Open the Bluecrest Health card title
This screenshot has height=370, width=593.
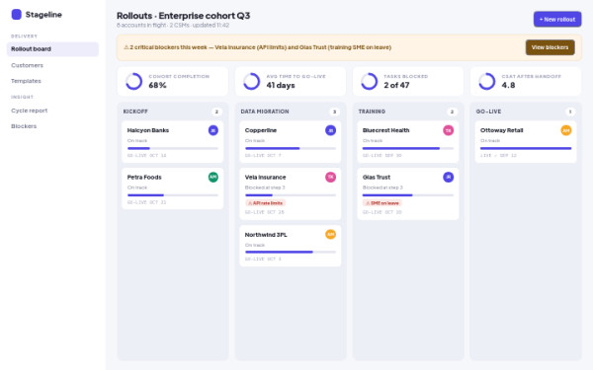385,130
